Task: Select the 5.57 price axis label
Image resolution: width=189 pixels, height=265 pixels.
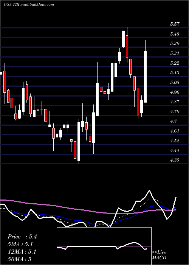Action: click(x=175, y=24)
